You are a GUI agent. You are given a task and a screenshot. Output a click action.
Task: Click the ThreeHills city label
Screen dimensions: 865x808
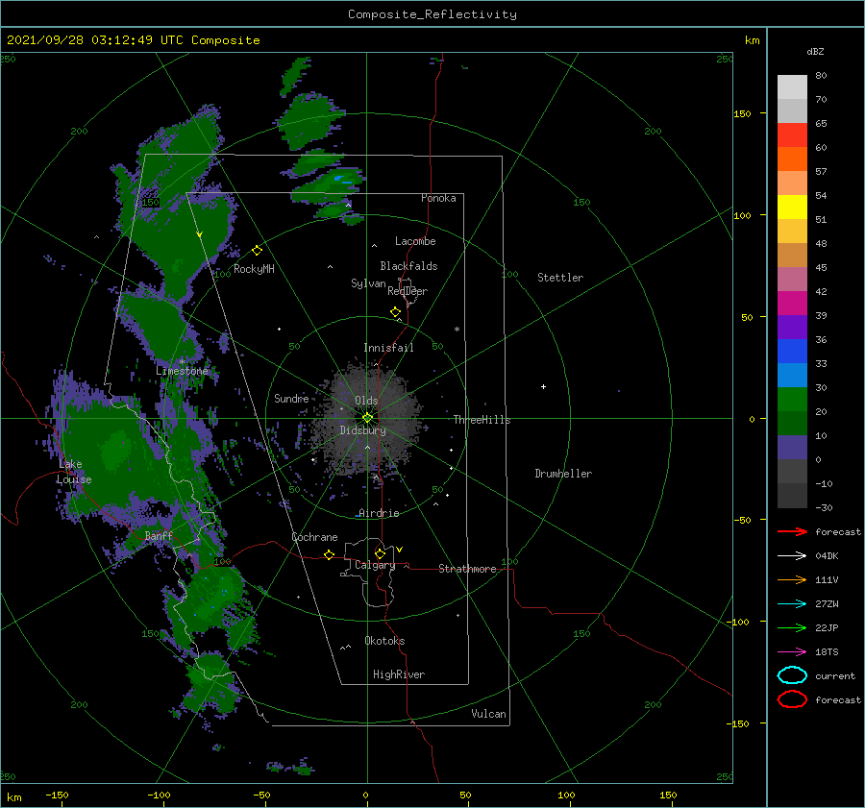tap(482, 420)
